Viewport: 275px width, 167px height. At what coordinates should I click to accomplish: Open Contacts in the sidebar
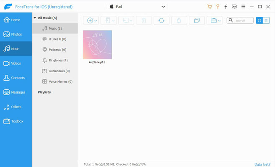pos(16,78)
